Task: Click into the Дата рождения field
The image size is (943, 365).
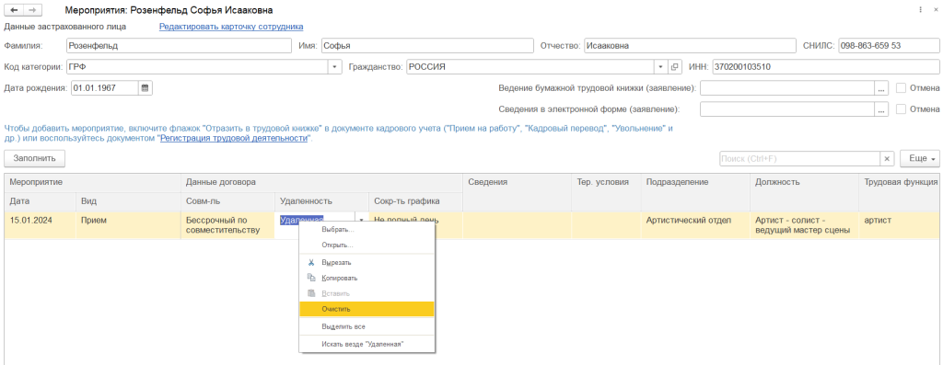Action: [x=105, y=88]
